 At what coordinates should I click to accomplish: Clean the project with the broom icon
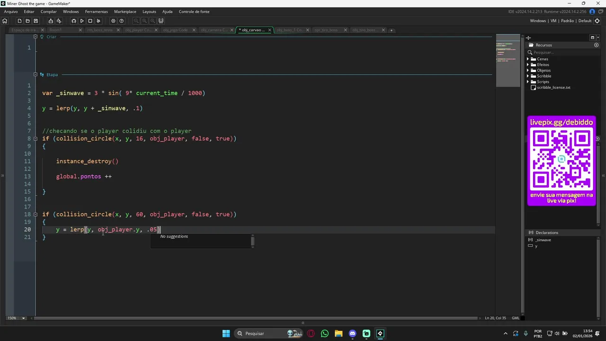click(98, 21)
